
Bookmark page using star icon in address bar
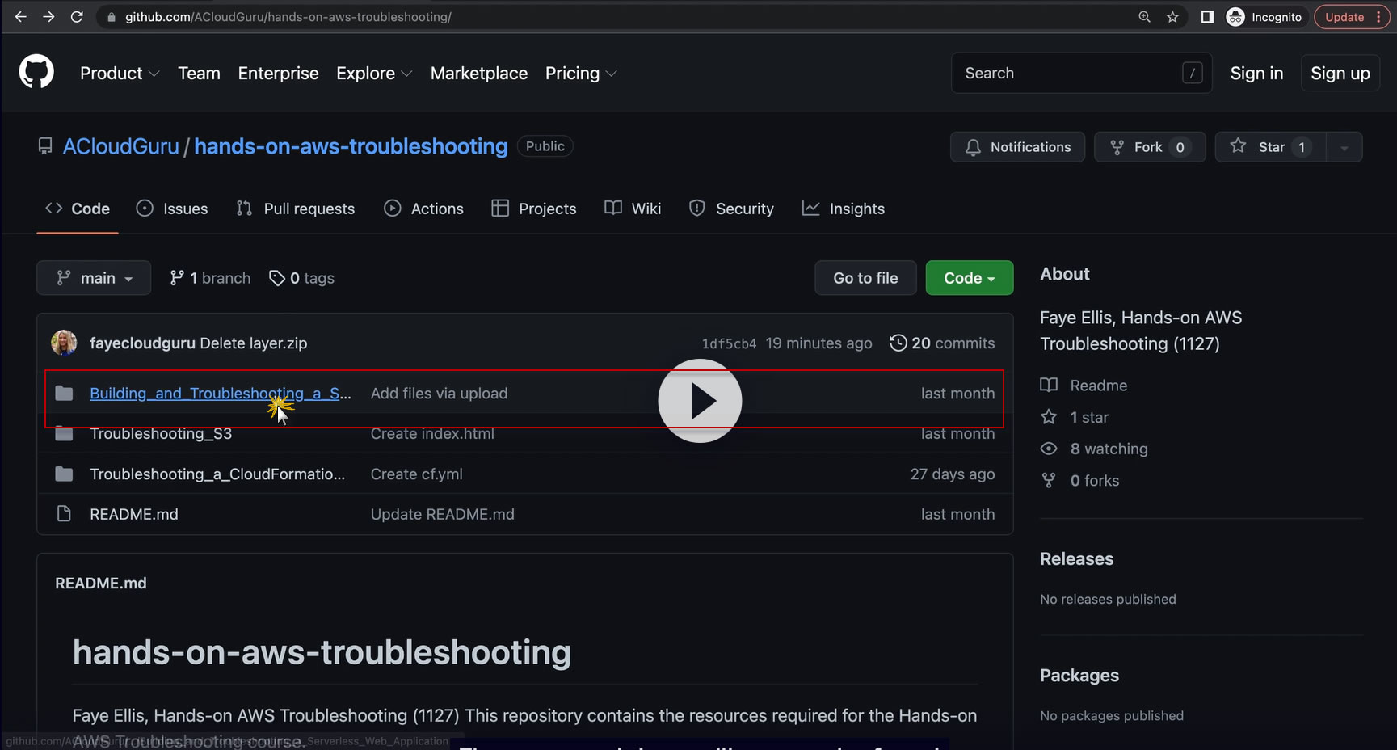tap(1172, 17)
